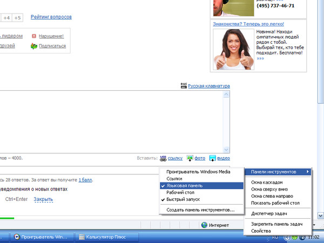Enable the Ссылки toolbar
Viewport: 324px width, 243px height.
click(201, 179)
